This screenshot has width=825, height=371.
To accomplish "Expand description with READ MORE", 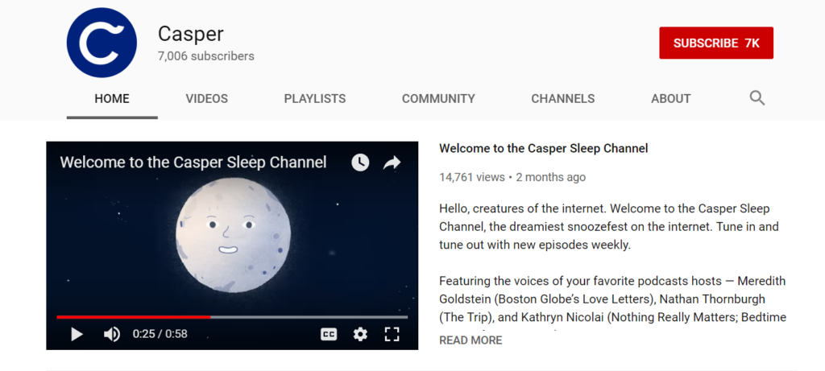I will pos(471,340).
